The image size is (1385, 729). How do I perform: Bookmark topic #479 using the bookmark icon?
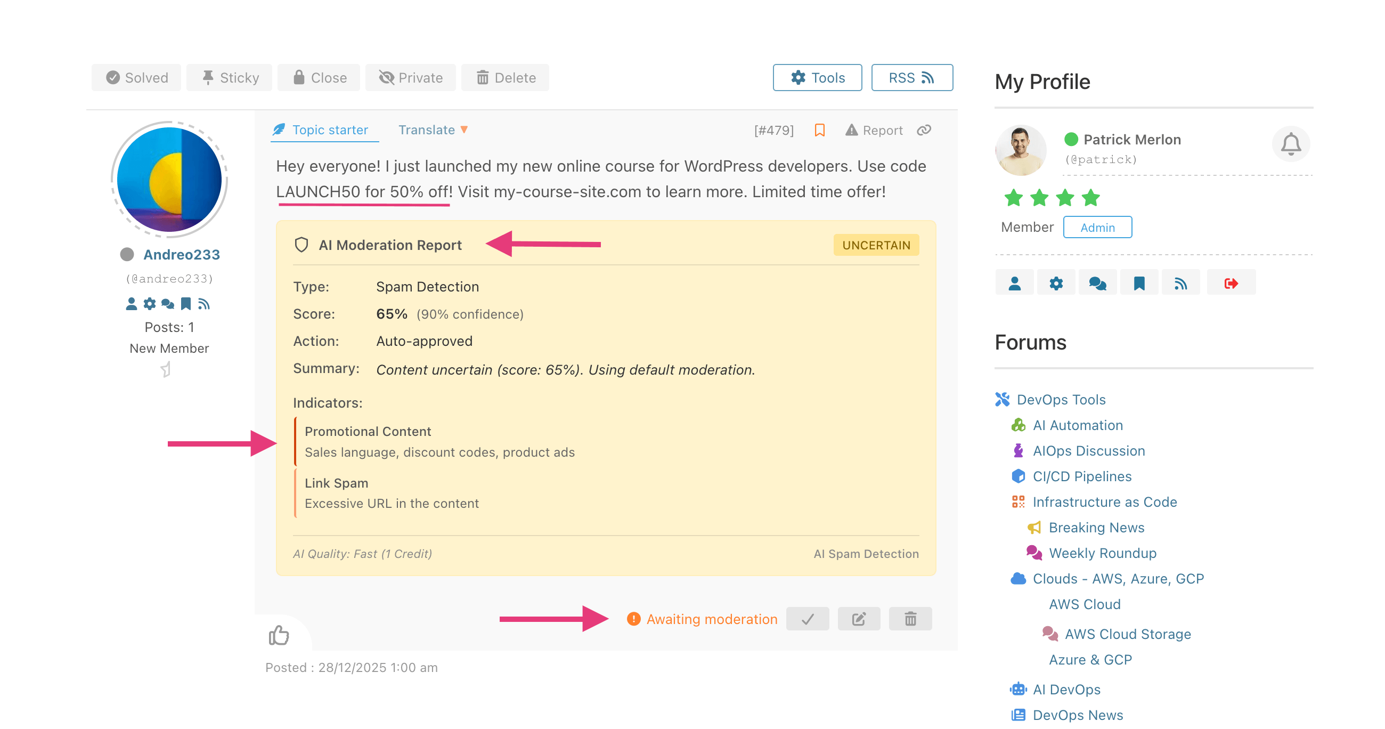819,129
